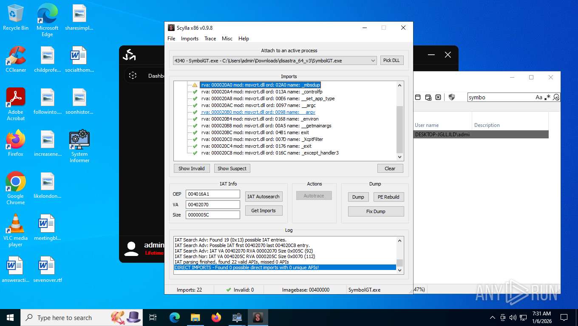Select import row rva 000020A0 _mbsdup
This screenshot has width=578, height=326.
261,85
